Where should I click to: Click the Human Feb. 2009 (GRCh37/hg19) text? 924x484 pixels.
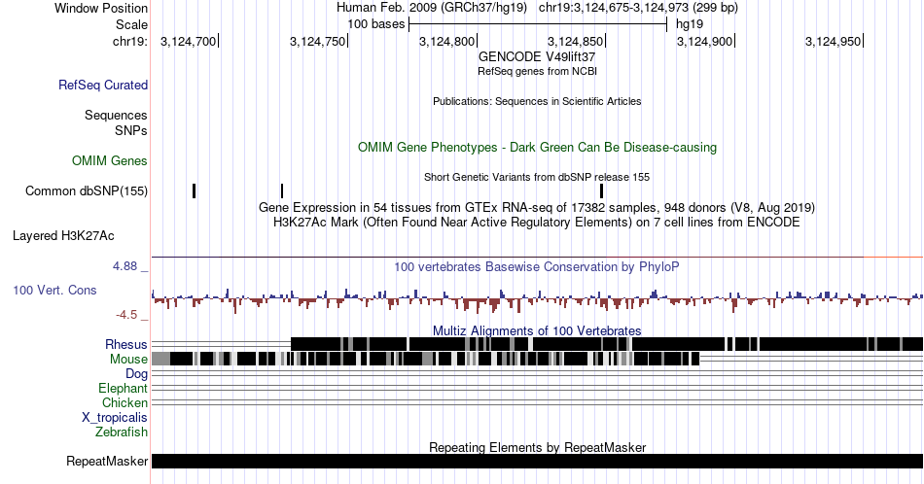coord(431,8)
